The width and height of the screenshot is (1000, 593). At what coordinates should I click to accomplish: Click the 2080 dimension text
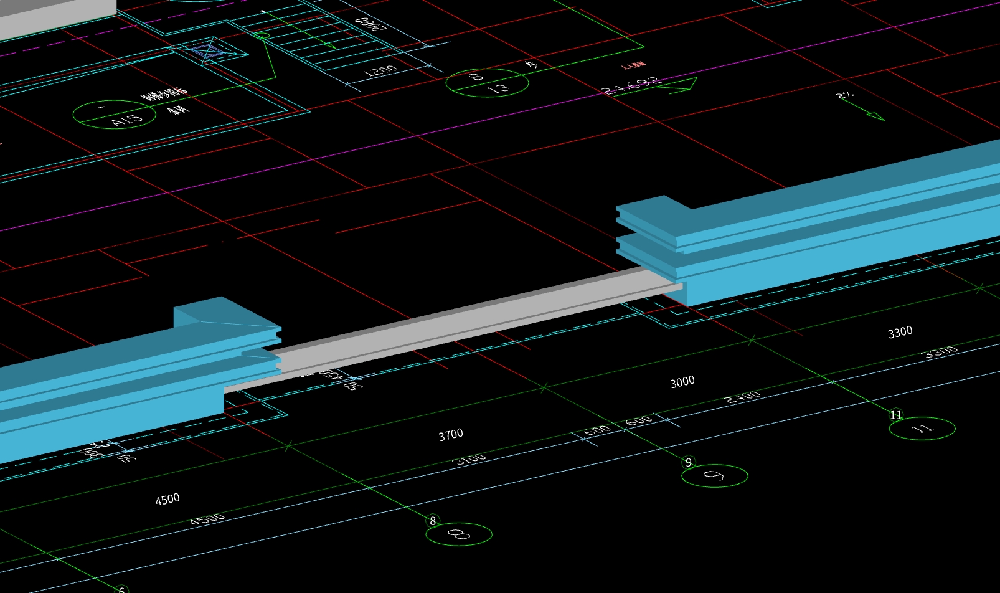point(370,24)
